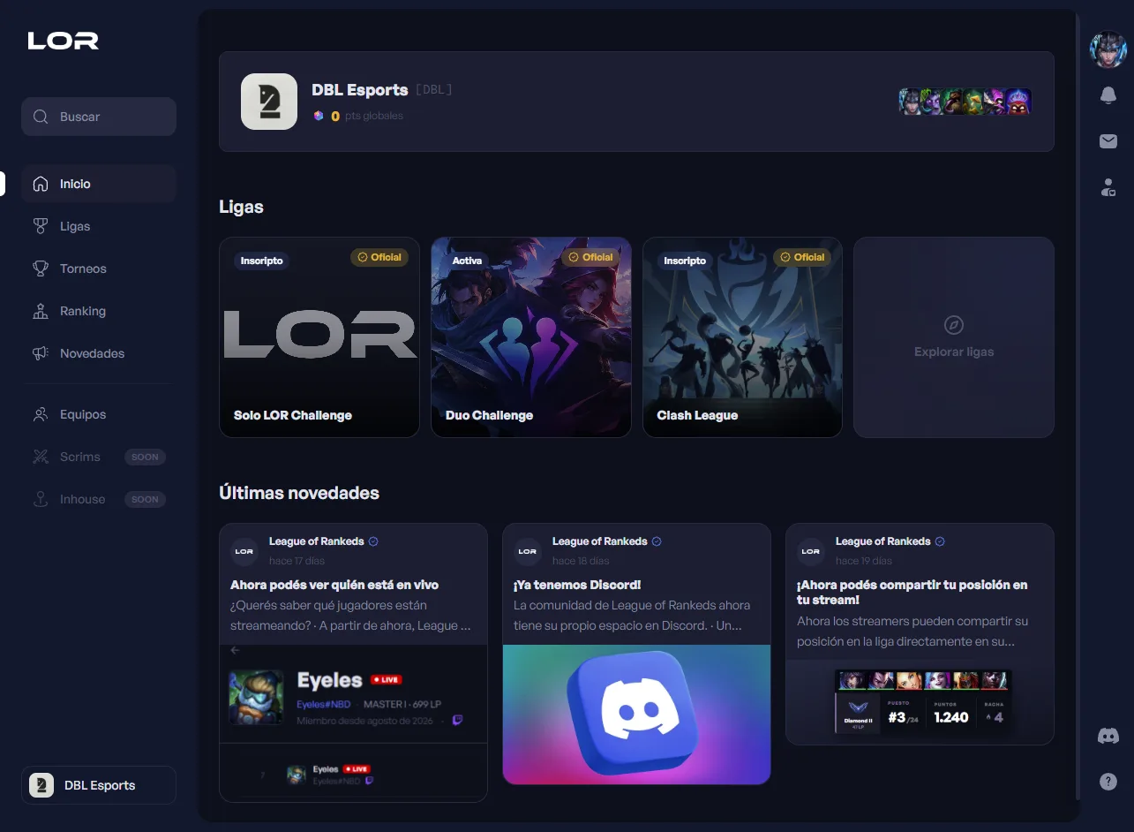Open 'Ahora podés ver quién está en vivo' post
Image resolution: width=1134 pixels, height=832 pixels.
354,662
